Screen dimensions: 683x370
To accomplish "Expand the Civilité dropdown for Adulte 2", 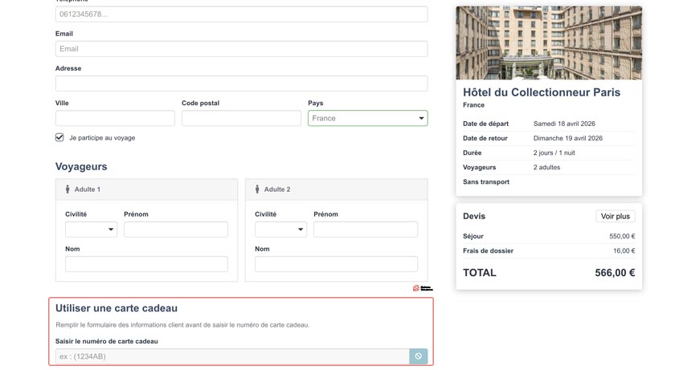I will tap(280, 230).
